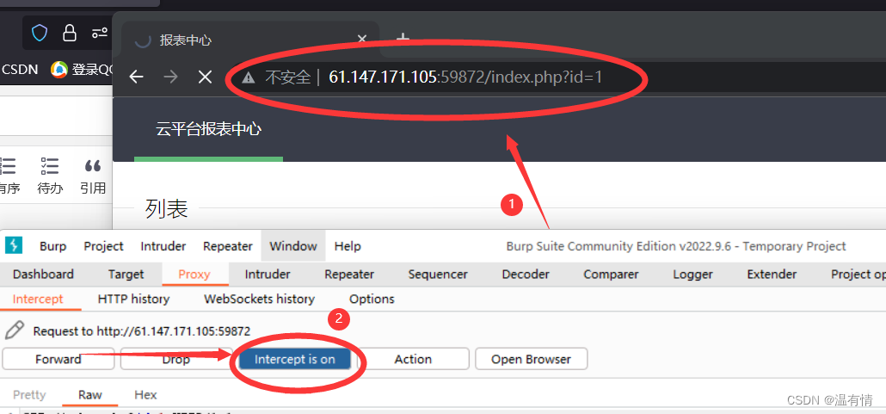Image resolution: width=886 pixels, height=414 pixels.
Task: Click the CSDN bookmark in background browser
Action: click(x=20, y=70)
